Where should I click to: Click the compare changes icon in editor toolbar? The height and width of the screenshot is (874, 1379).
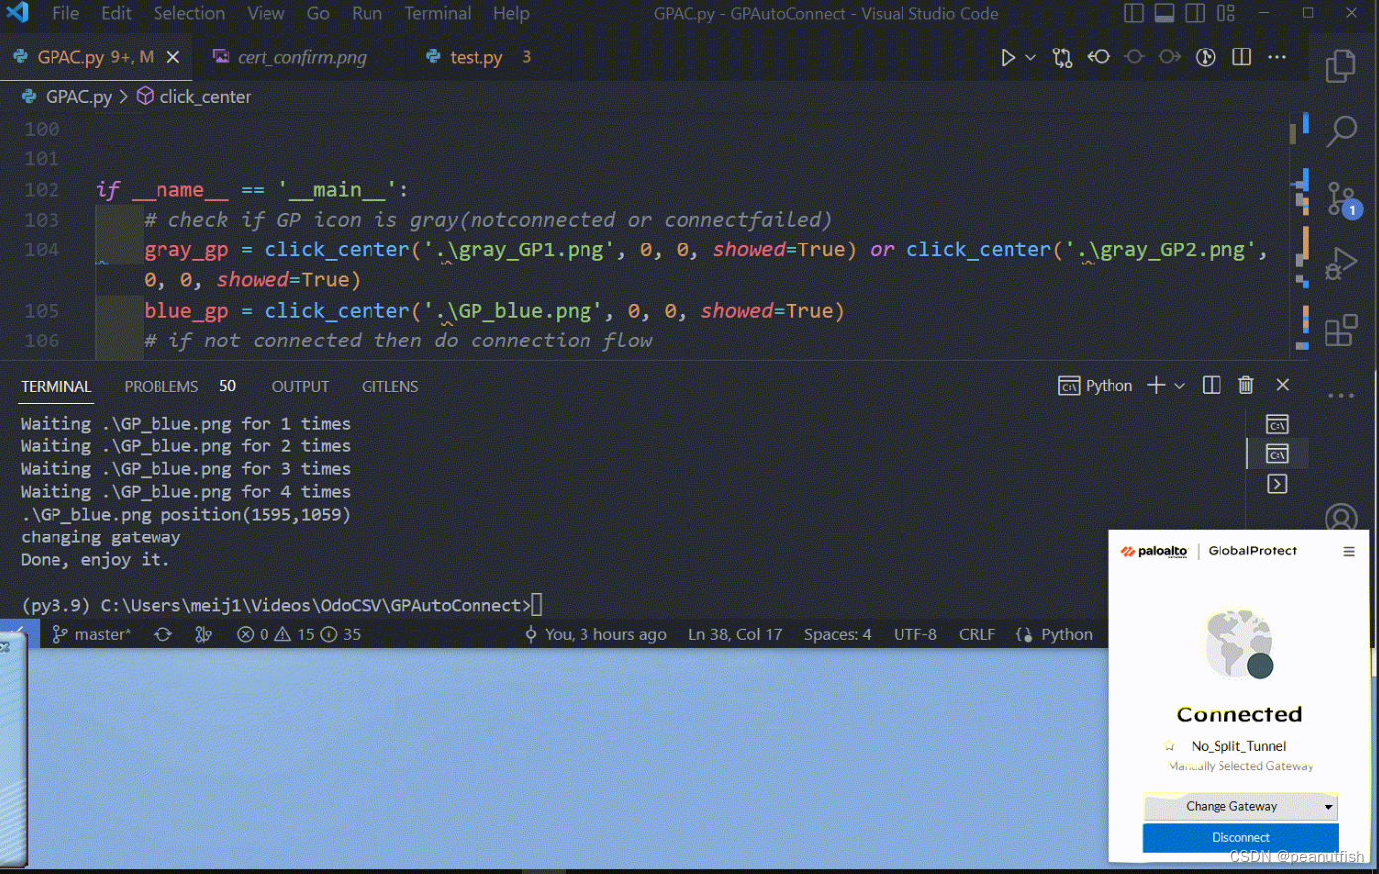tap(1063, 57)
